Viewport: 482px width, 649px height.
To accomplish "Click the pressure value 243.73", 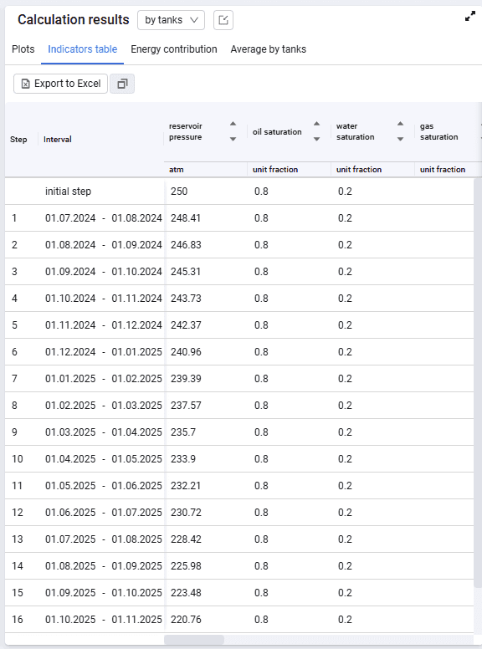I will [x=186, y=299].
